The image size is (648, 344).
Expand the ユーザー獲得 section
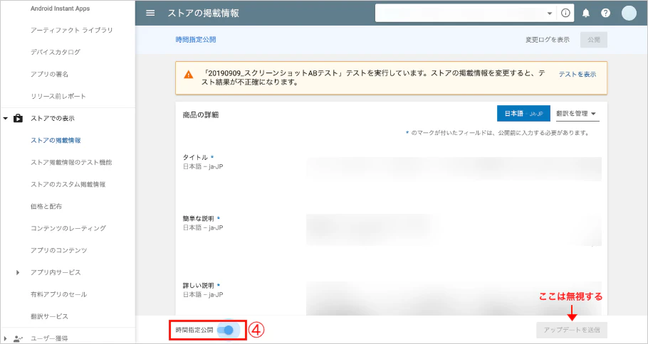6,339
